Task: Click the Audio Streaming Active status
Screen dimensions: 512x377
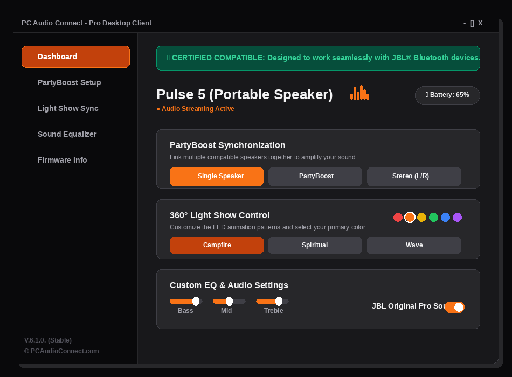Action: point(195,109)
